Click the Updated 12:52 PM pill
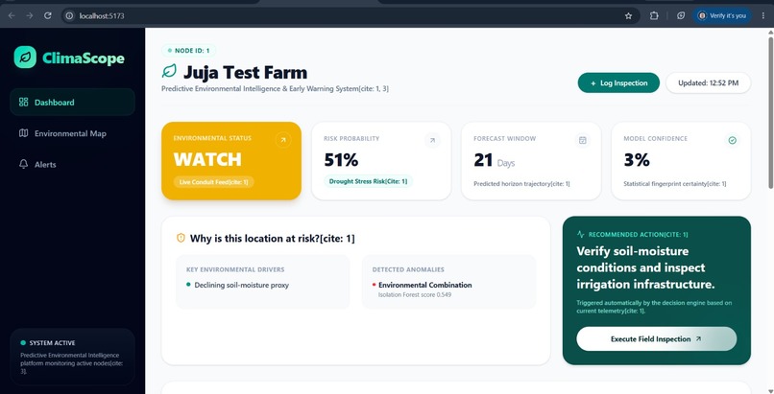This screenshot has width=774, height=394. click(709, 82)
